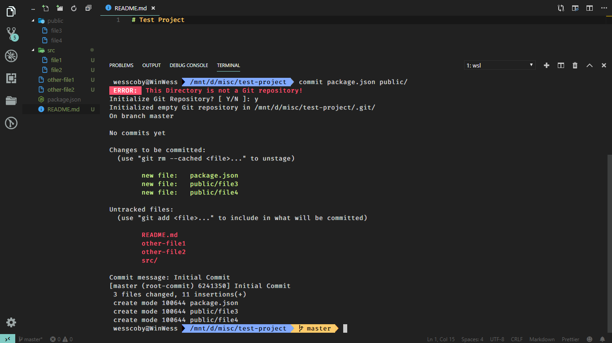
Task: Split the terminal panel
Action: pos(561,65)
